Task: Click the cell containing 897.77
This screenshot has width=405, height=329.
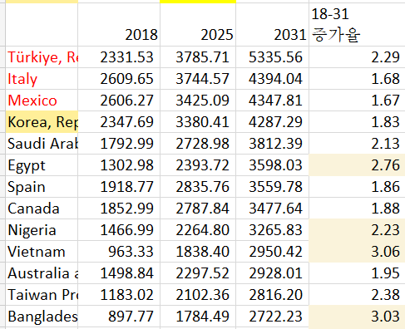Action: click(x=119, y=317)
